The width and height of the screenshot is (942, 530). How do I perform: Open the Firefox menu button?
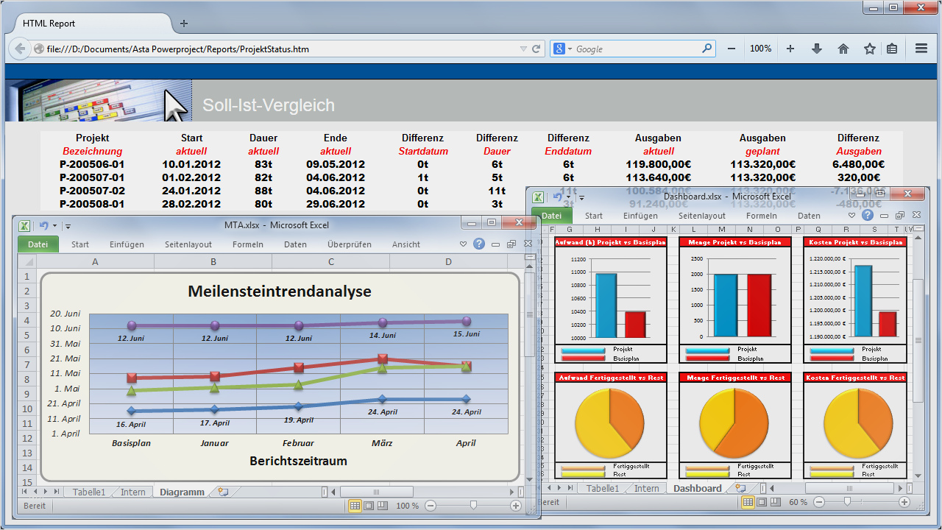(x=921, y=48)
